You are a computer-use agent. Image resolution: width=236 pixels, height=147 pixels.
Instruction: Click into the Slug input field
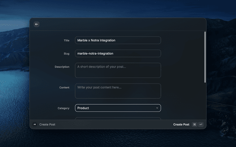coord(118,53)
